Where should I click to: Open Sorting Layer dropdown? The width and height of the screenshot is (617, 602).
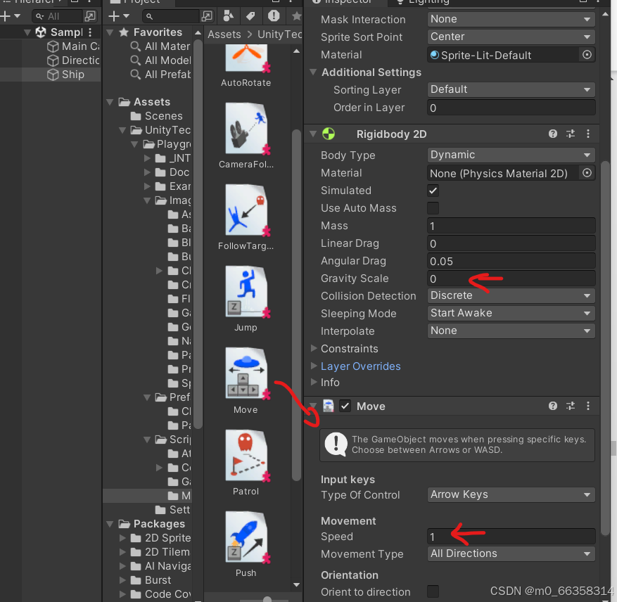[511, 89]
